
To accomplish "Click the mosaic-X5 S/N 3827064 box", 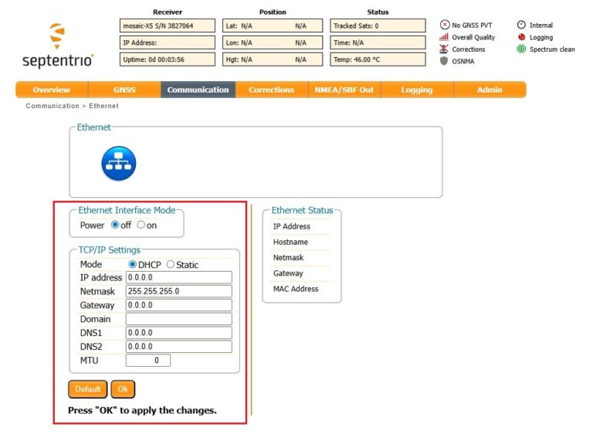I will coord(168,25).
